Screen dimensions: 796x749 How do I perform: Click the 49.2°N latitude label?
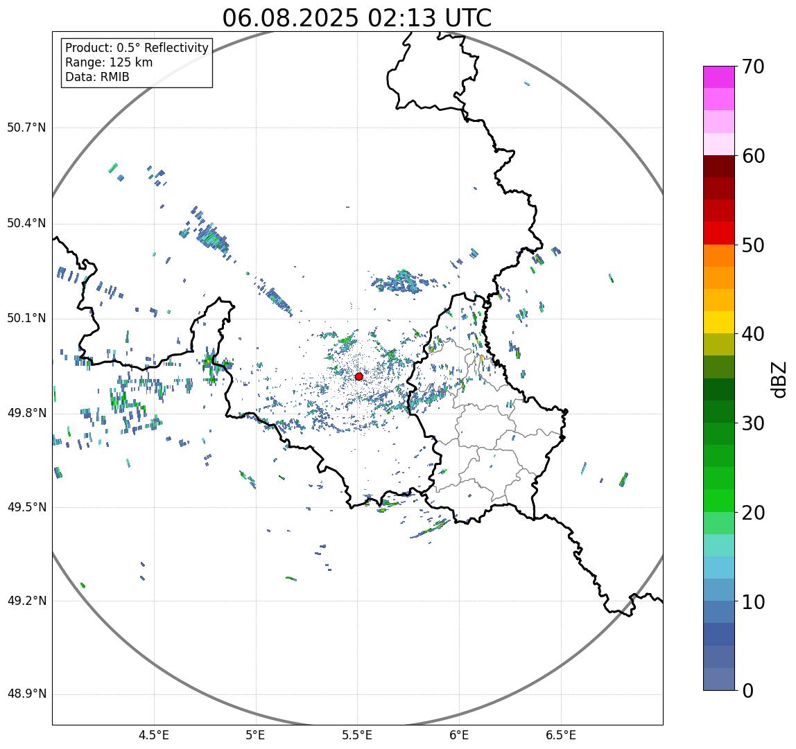pyautogui.click(x=26, y=601)
